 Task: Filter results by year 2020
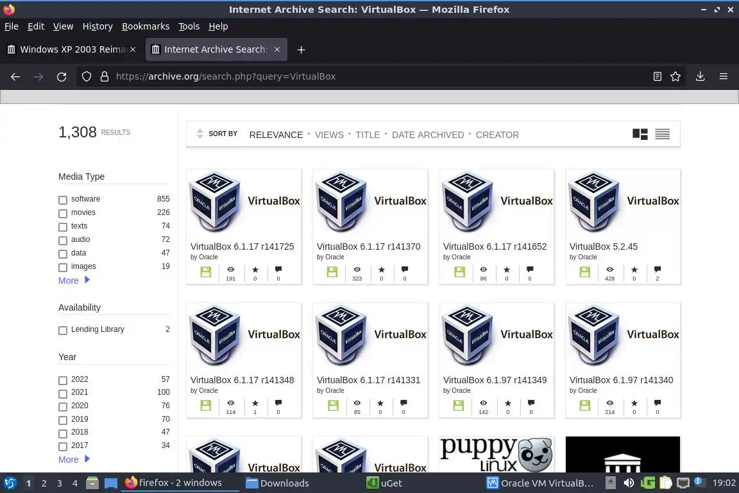[x=63, y=407]
